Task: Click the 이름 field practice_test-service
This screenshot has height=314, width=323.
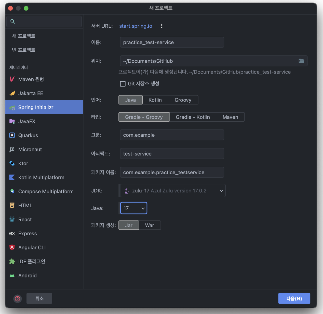Action: click(172, 42)
